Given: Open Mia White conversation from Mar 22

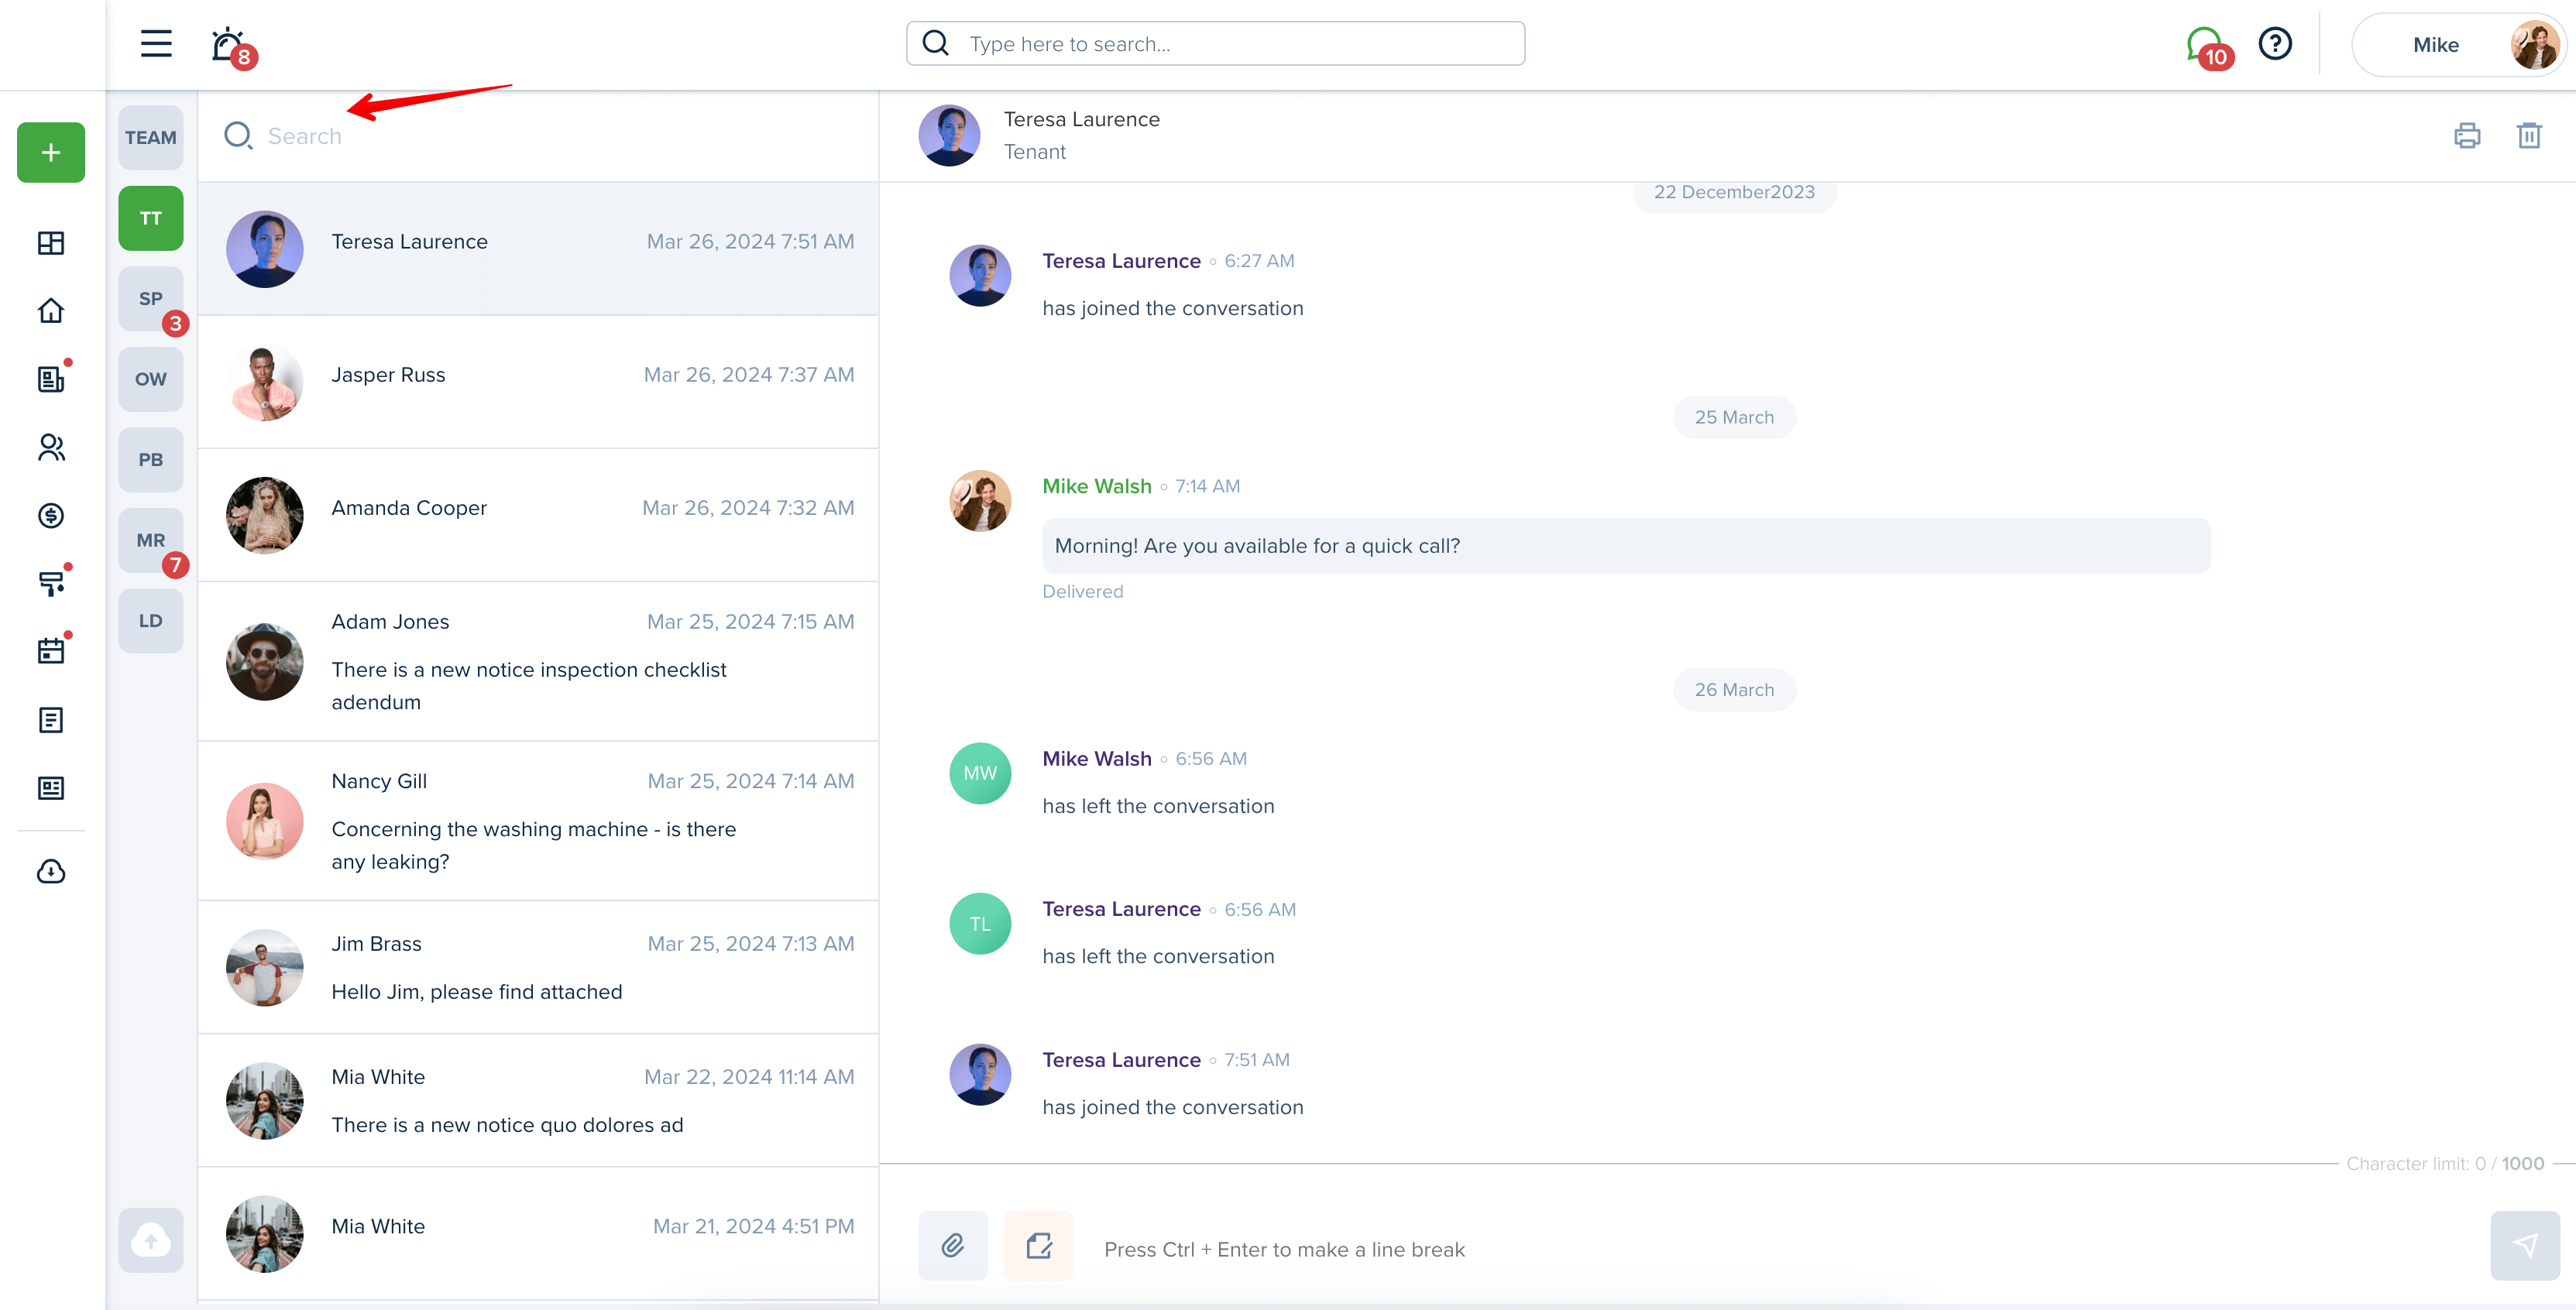Looking at the screenshot, I should 538,1100.
